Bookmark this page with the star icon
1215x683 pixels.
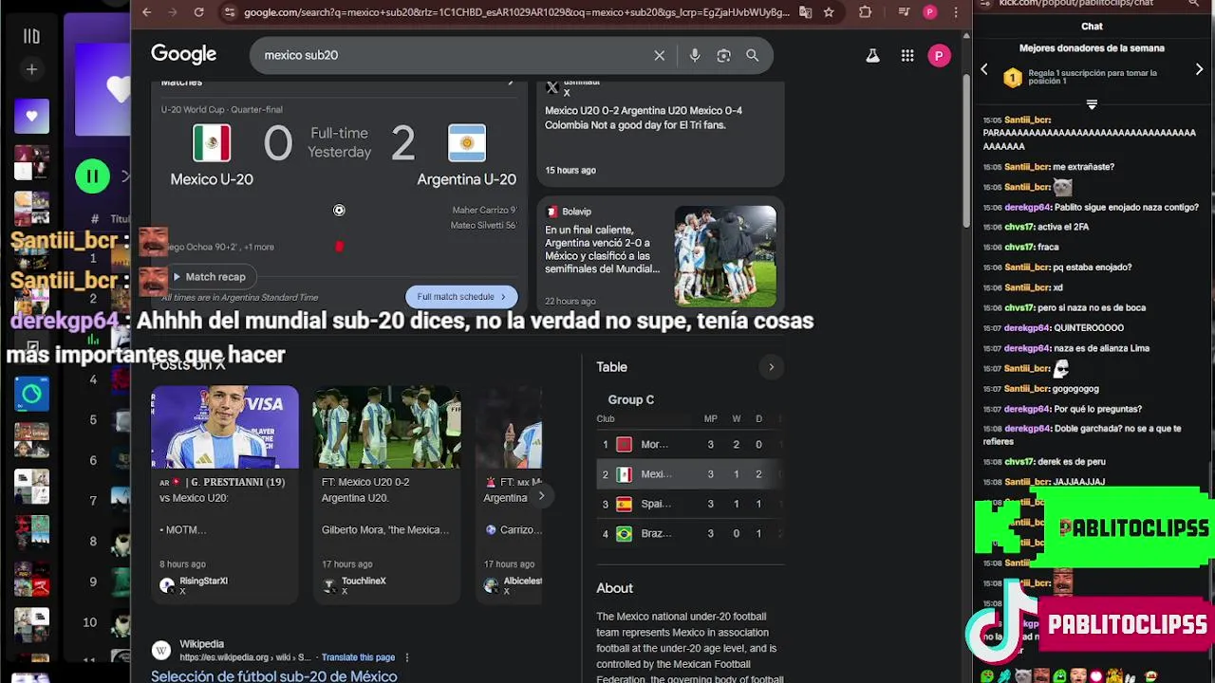pos(829,12)
